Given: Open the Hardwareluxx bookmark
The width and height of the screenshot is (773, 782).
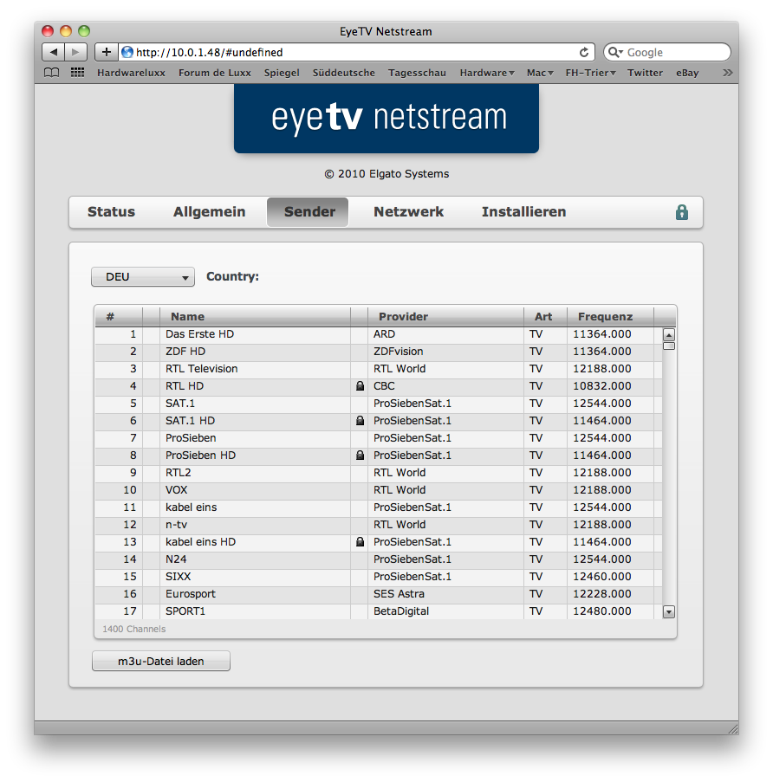Looking at the screenshot, I should [131, 73].
